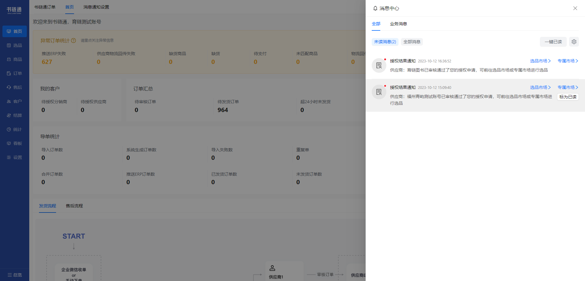This screenshot has height=281, width=585.
Task: Click the 15:09:40 notification document icon
Action: 379,92
